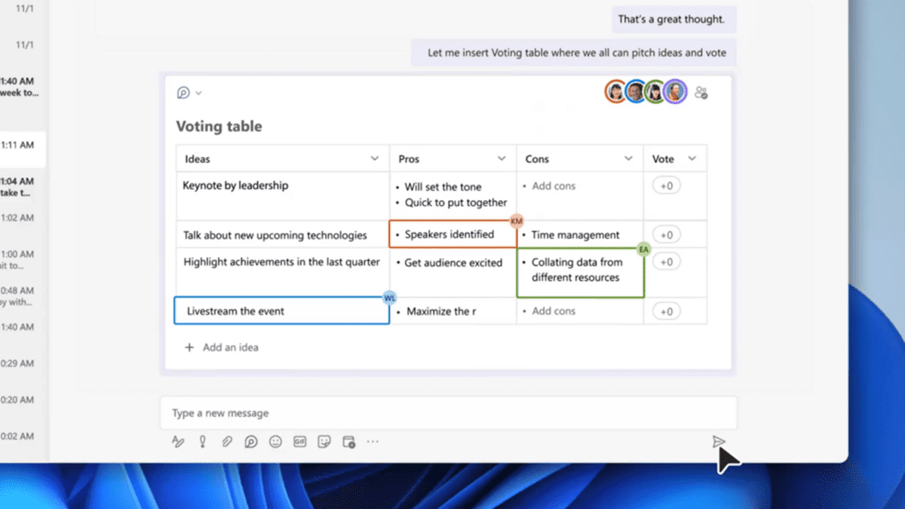The width and height of the screenshot is (905, 509).
Task: Click the Type a new message field
Action: (302, 412)
